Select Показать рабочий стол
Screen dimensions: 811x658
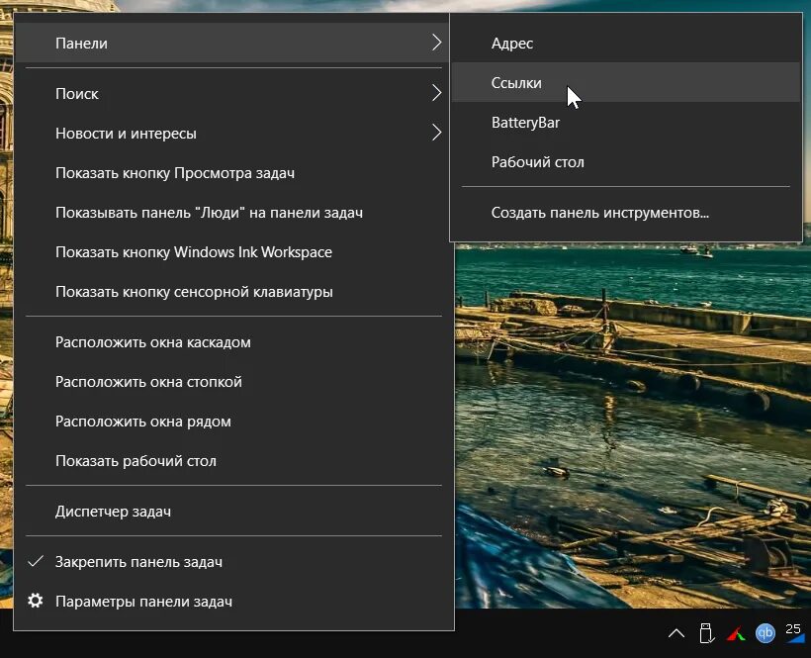232,461
